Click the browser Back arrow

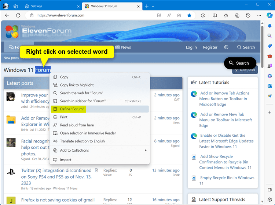coord(7,15)
